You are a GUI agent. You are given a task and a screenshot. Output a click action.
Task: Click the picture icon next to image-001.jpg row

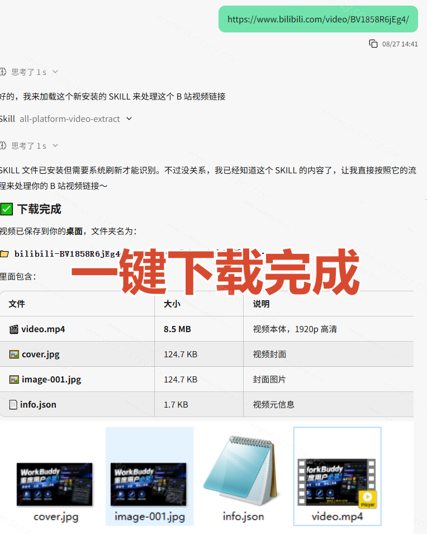(14, 379)
